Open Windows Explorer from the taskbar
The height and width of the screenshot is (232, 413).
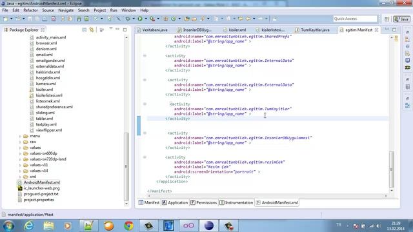pos(48,226)
